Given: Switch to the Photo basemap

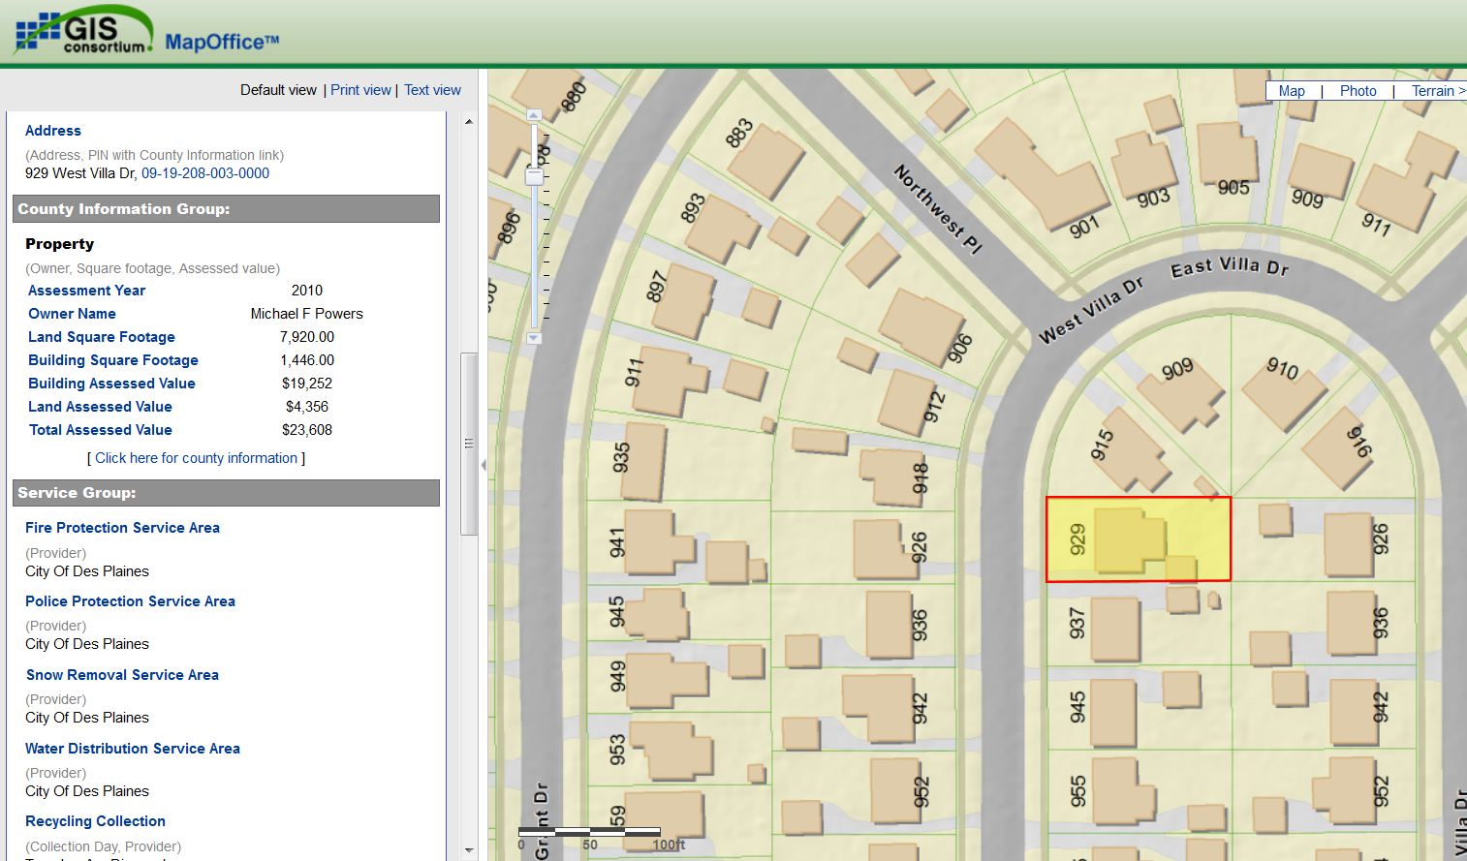Looking at the screenshot, I should coord(1358,90).
